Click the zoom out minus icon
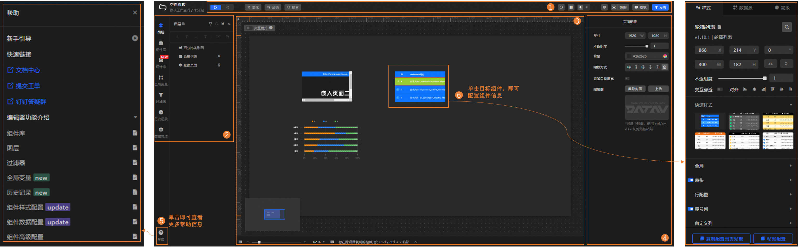The height and width of the screenshot is (247, 798). pyautogui.click(x=247, y=242)
